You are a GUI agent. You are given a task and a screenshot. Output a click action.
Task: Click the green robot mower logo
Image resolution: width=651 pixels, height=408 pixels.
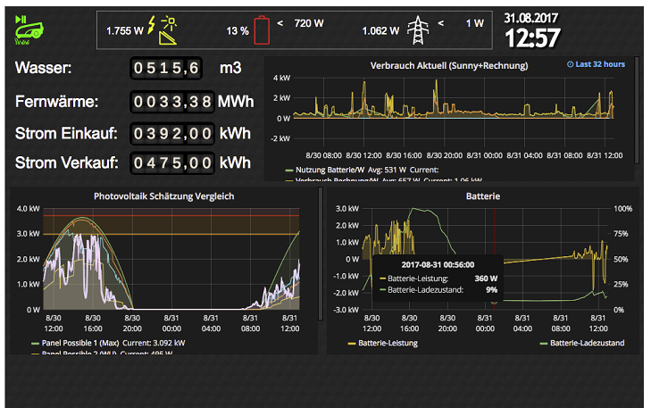pos(29,32)
